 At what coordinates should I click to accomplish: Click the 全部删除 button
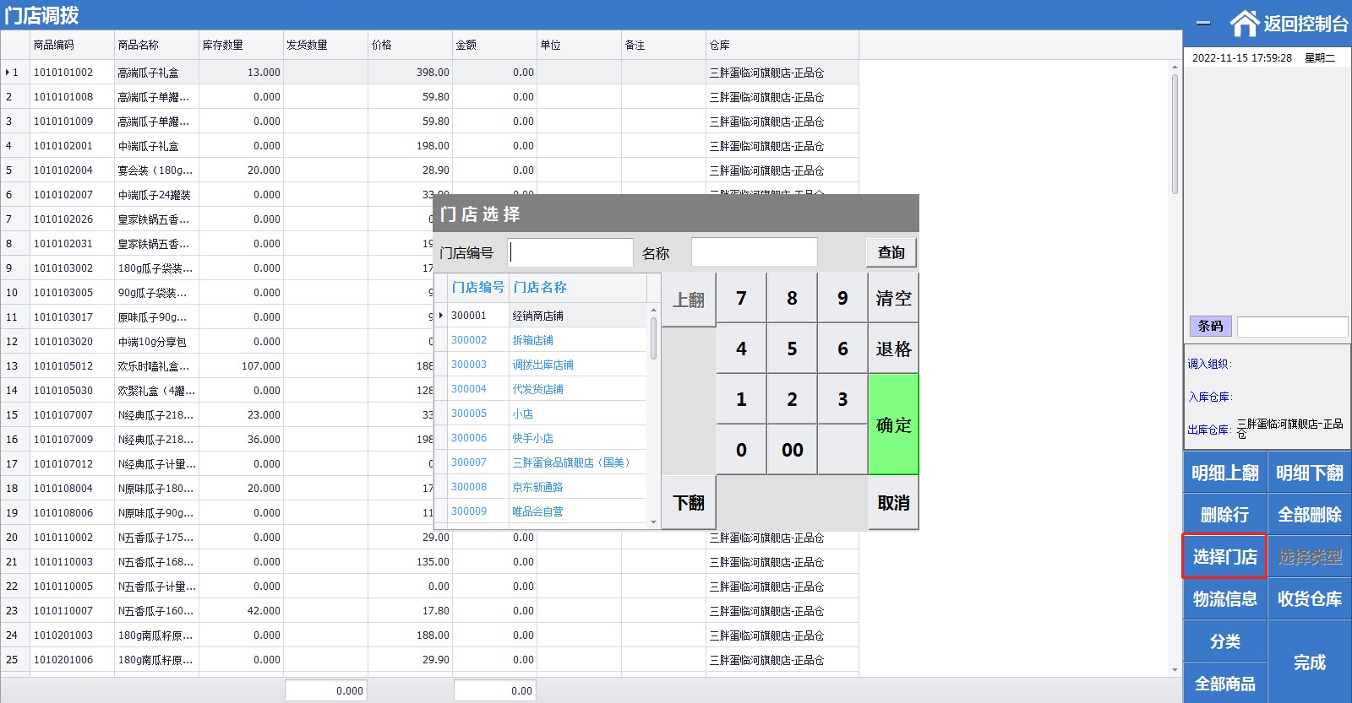point(1309,515)
